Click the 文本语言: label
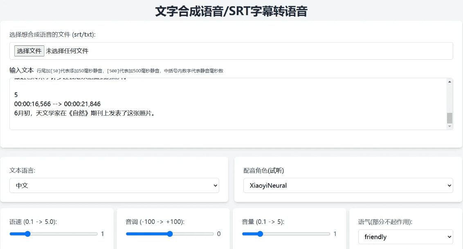This screenshot has height=249, width=463. (x=22, y=170)
